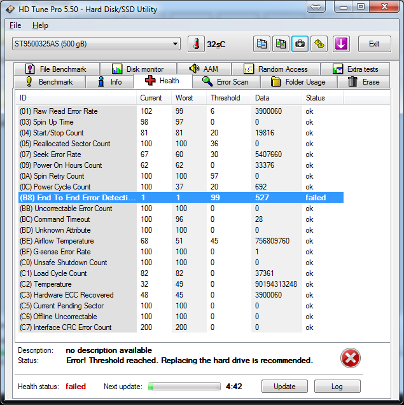Click the 32°C temperature readout

point(216,45)
